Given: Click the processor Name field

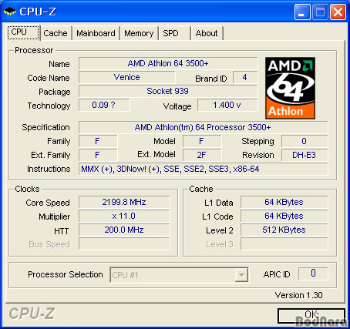Looking at the screenshot, I should 168,63.
